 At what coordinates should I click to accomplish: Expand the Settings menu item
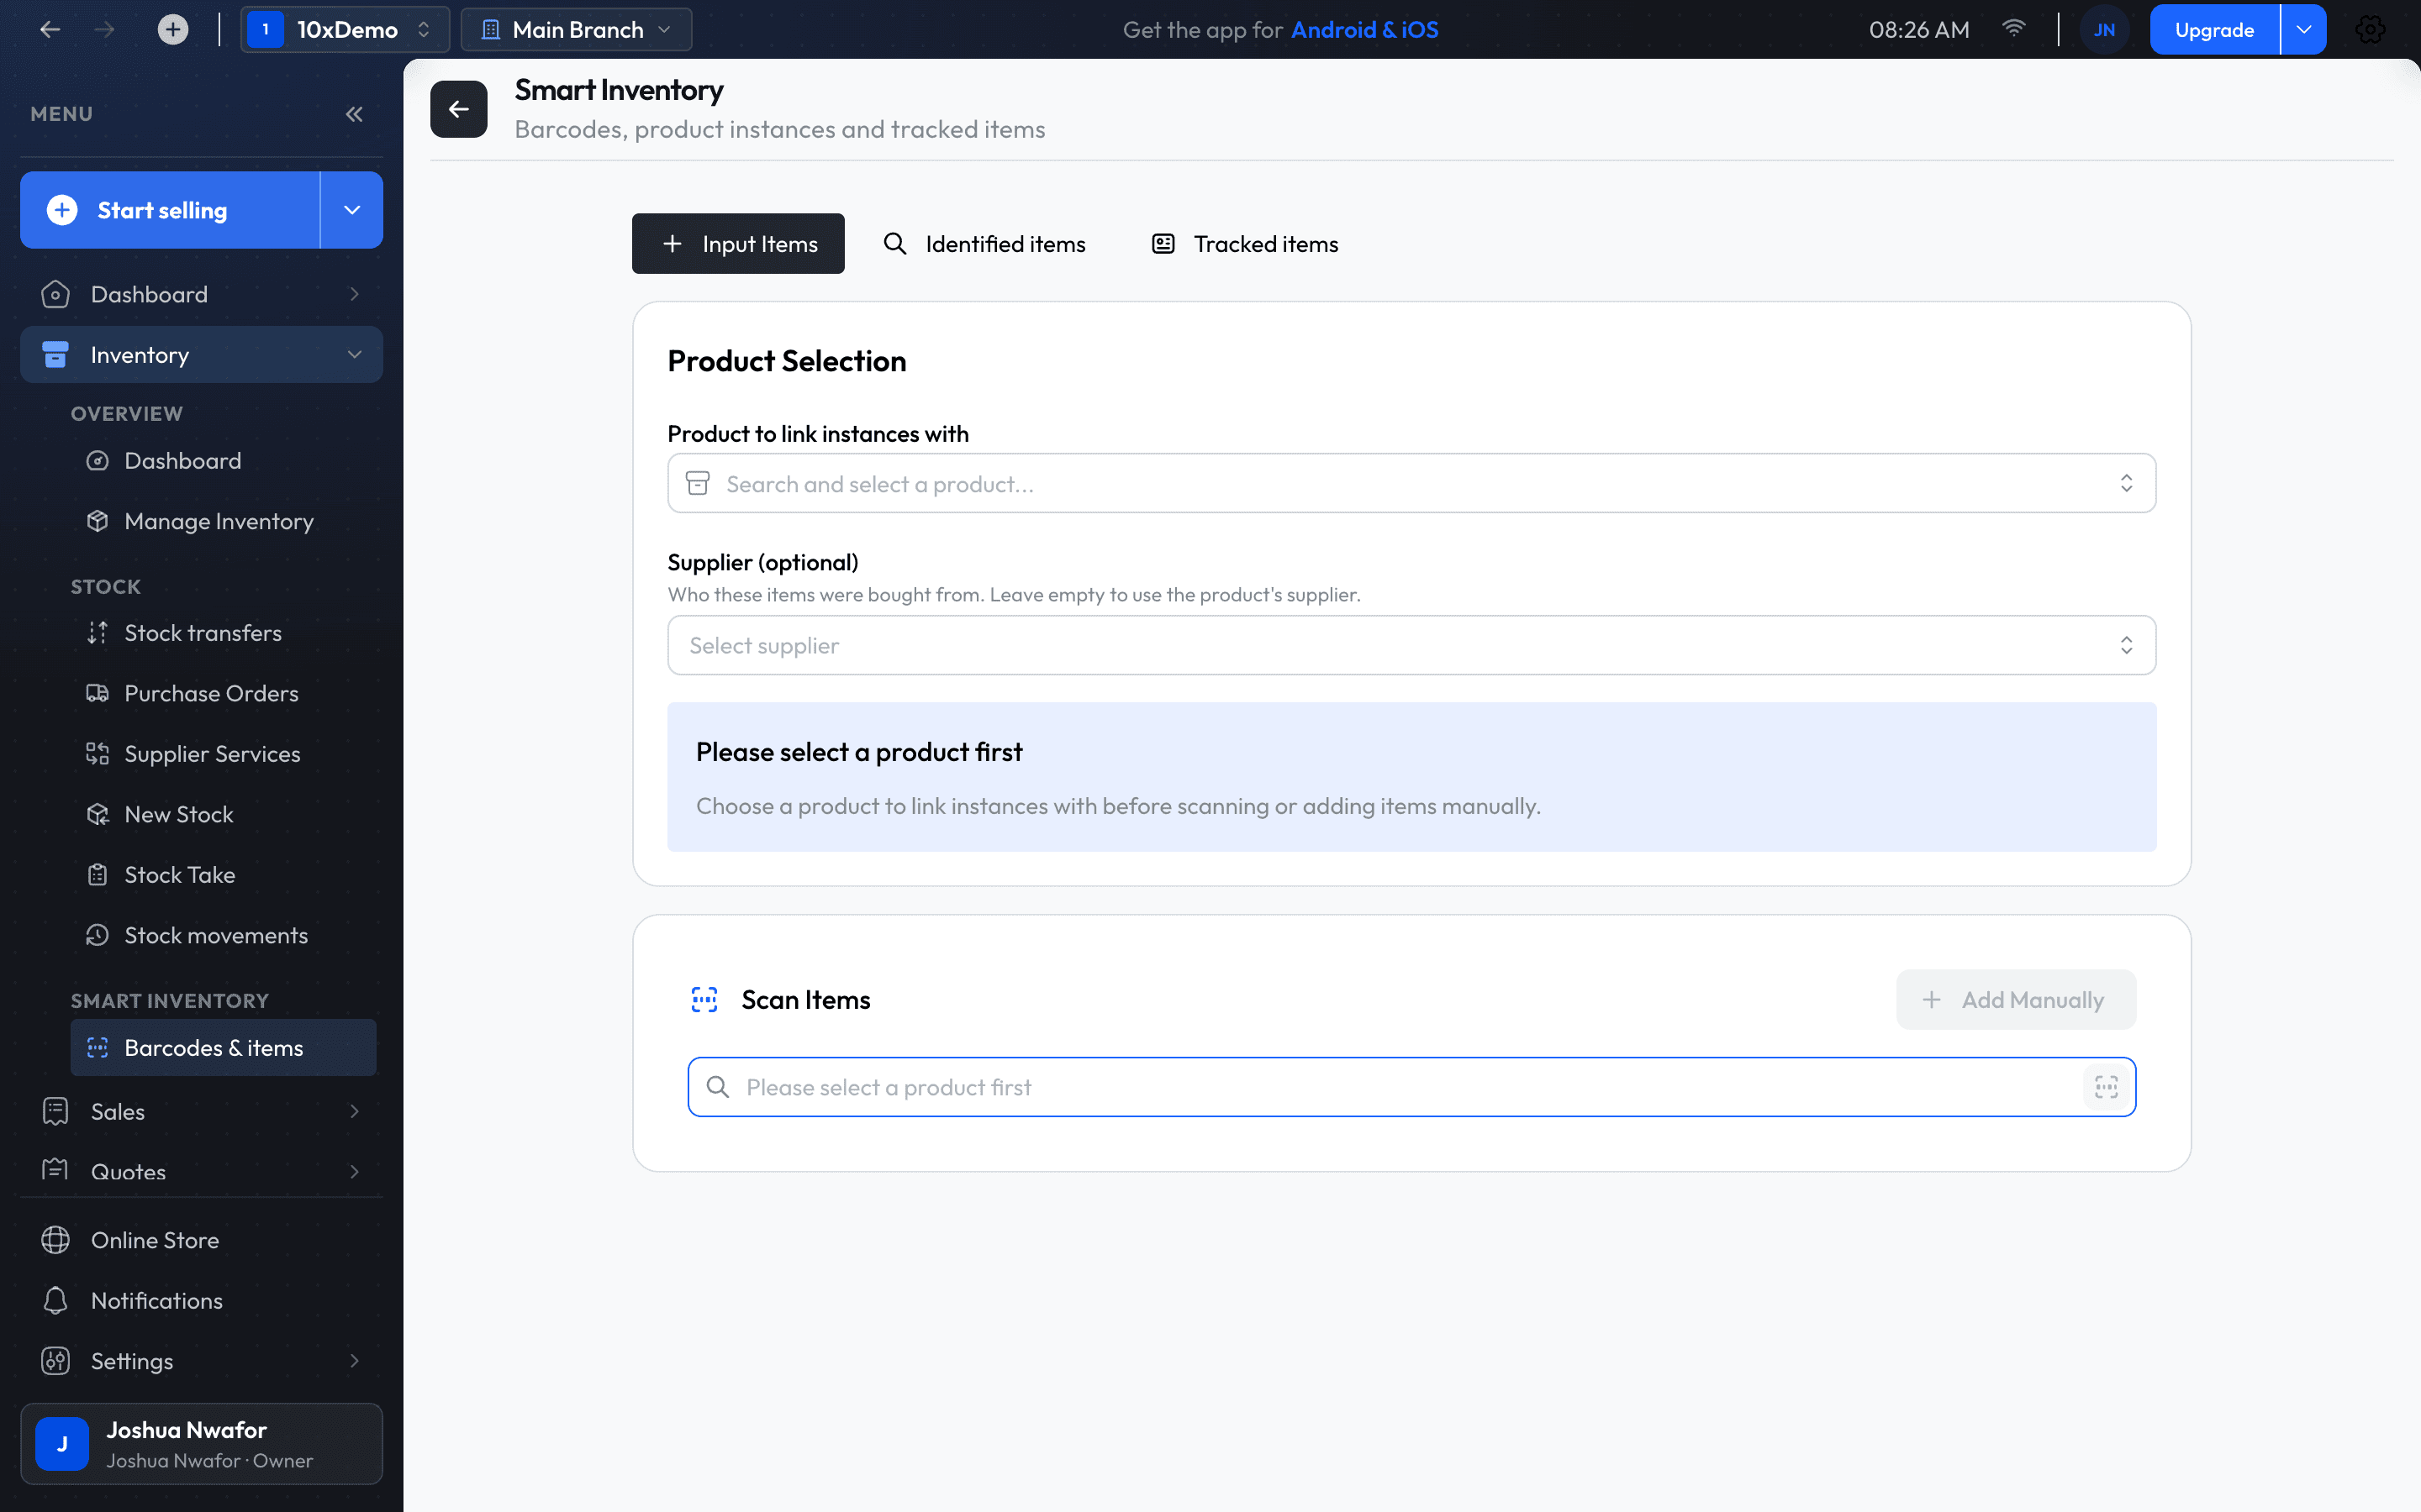(x=201, y=1361)
